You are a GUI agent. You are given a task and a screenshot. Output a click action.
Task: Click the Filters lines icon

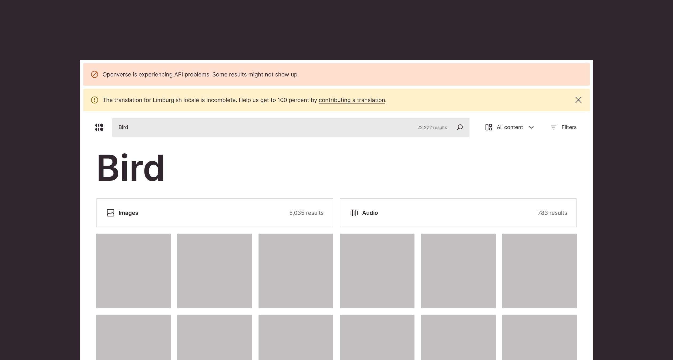554,127
